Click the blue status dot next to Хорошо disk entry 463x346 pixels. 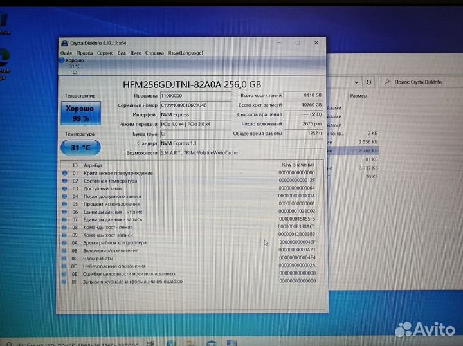point(62,60)
